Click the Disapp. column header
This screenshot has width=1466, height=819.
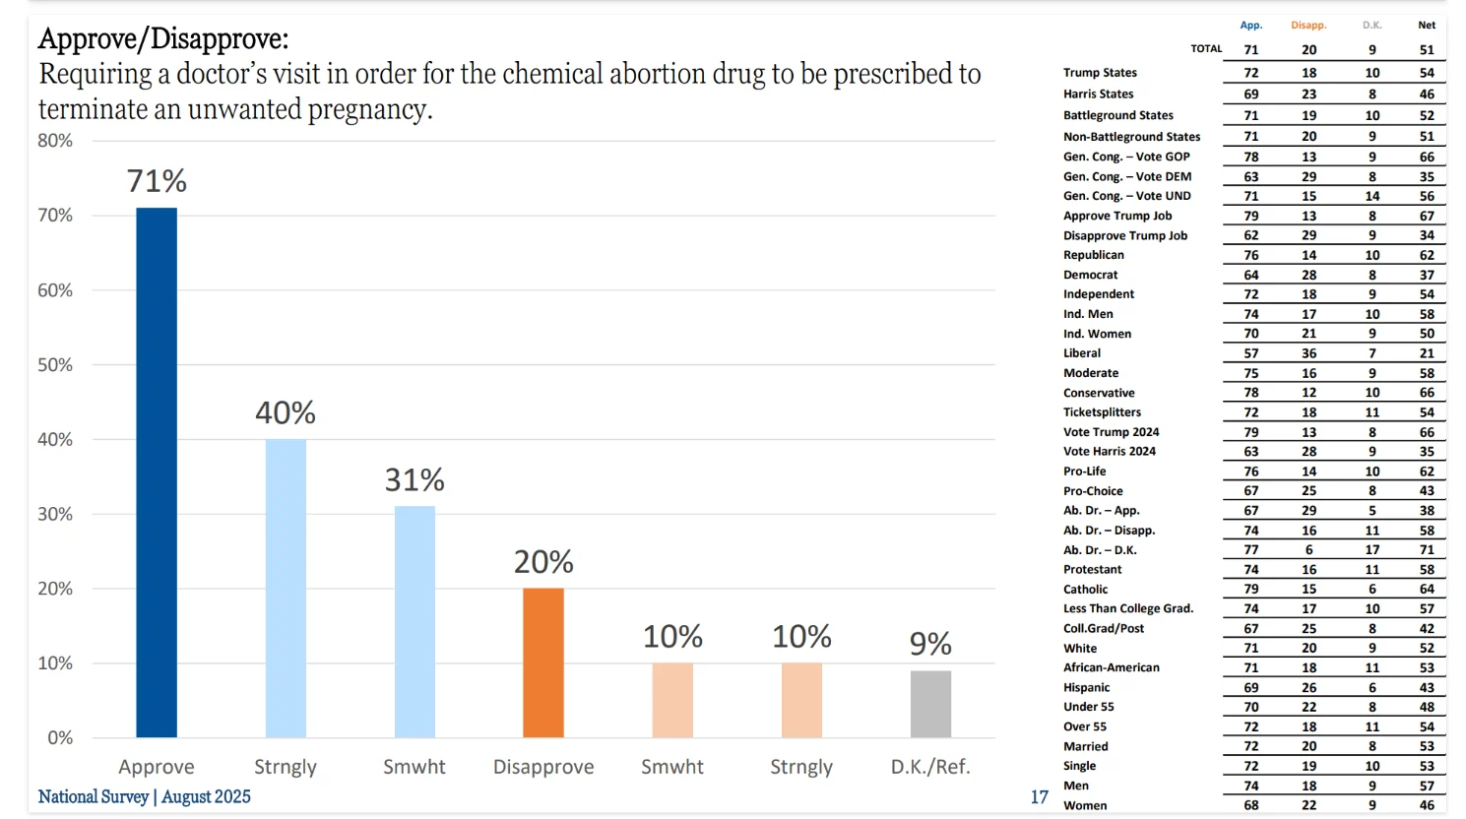point(1308,26)
